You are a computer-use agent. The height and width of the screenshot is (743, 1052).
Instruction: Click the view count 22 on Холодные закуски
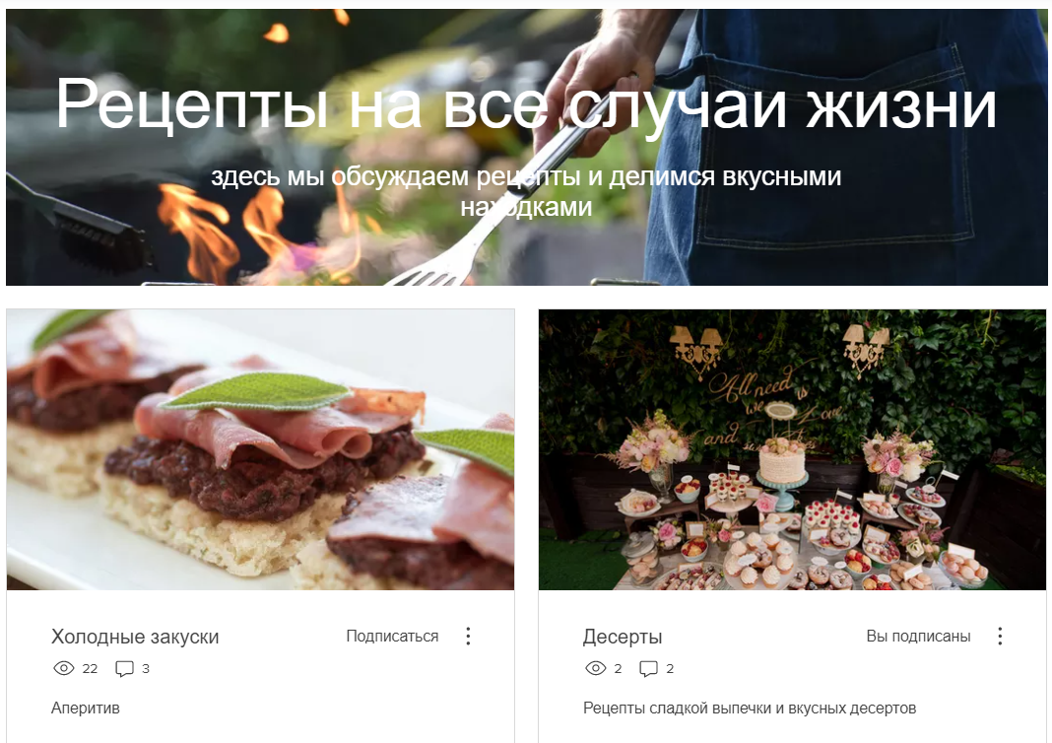[x=90, y=668]
